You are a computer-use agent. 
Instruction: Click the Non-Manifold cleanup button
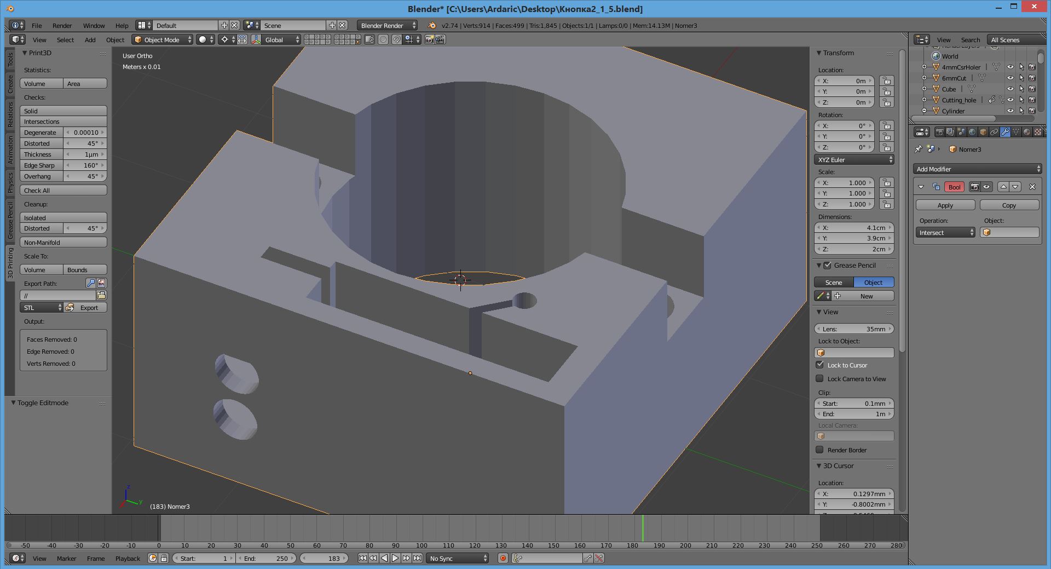tap(63, 242)
